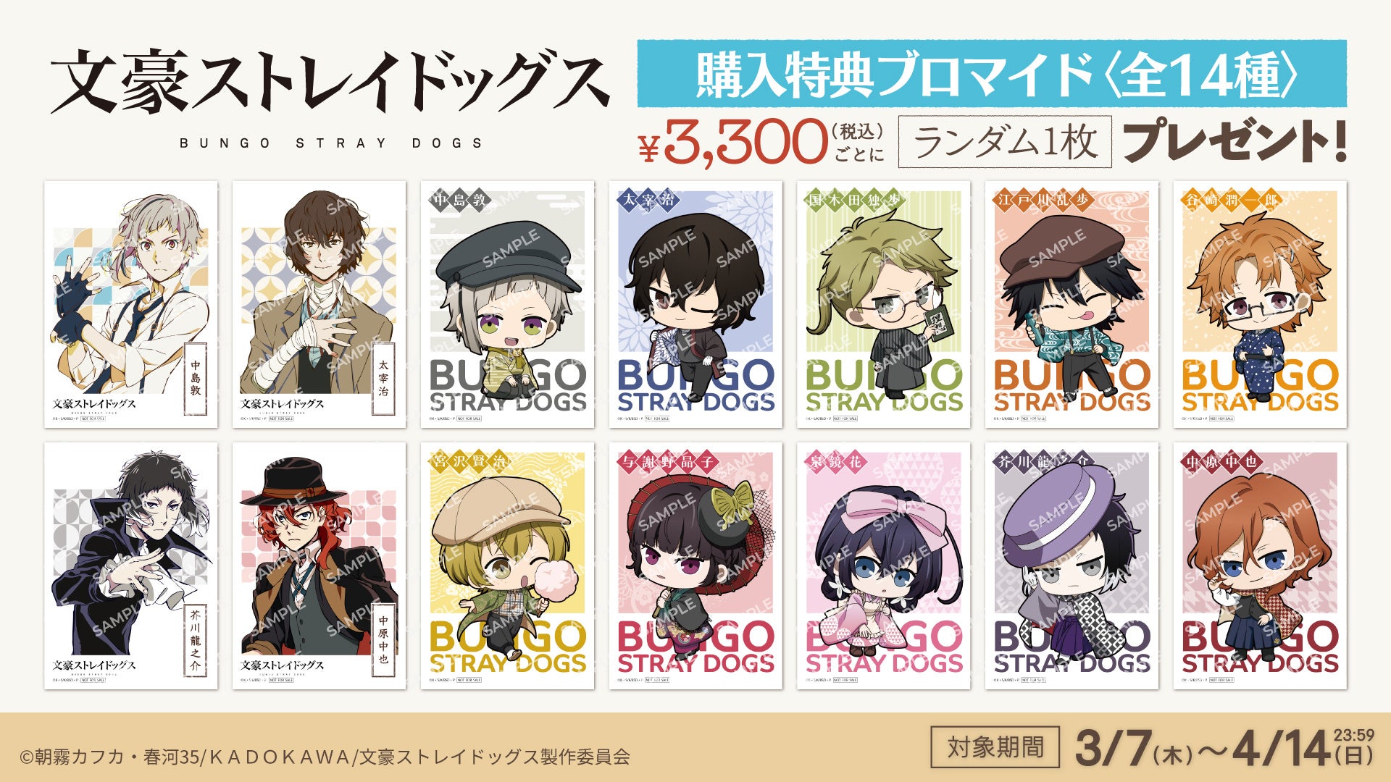
Task: Open the illustrated 芥川龍之介 black coat card
Action: pyautogui.click(x=131, y=566)
